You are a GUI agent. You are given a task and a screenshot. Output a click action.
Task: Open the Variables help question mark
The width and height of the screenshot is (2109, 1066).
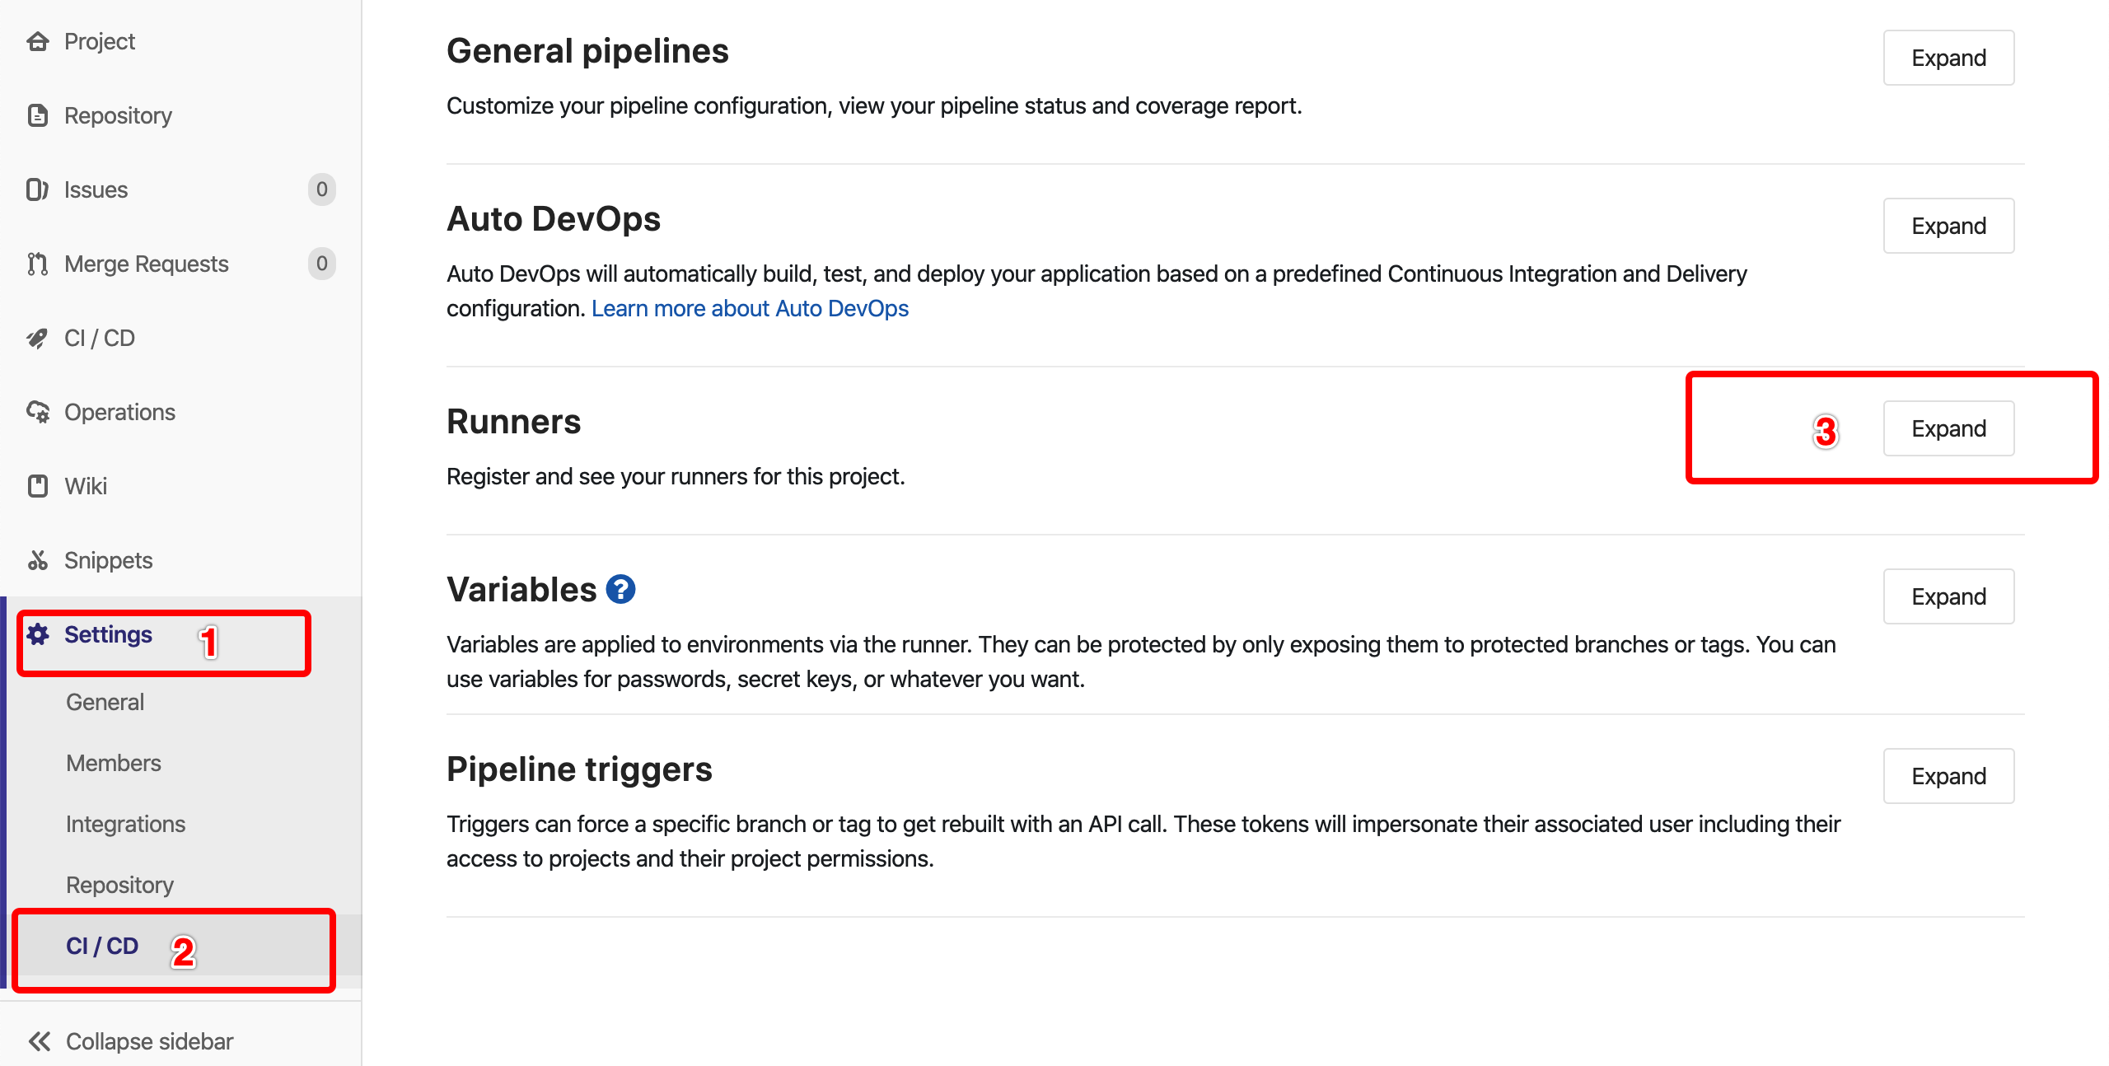(620, 590)
